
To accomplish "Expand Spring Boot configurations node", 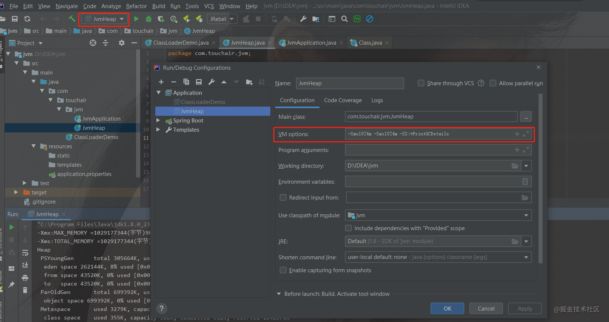I will point(158,120).
